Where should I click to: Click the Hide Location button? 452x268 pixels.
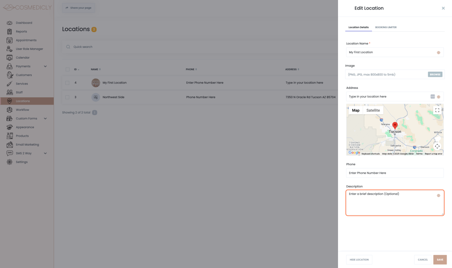(x=359, y=260)
